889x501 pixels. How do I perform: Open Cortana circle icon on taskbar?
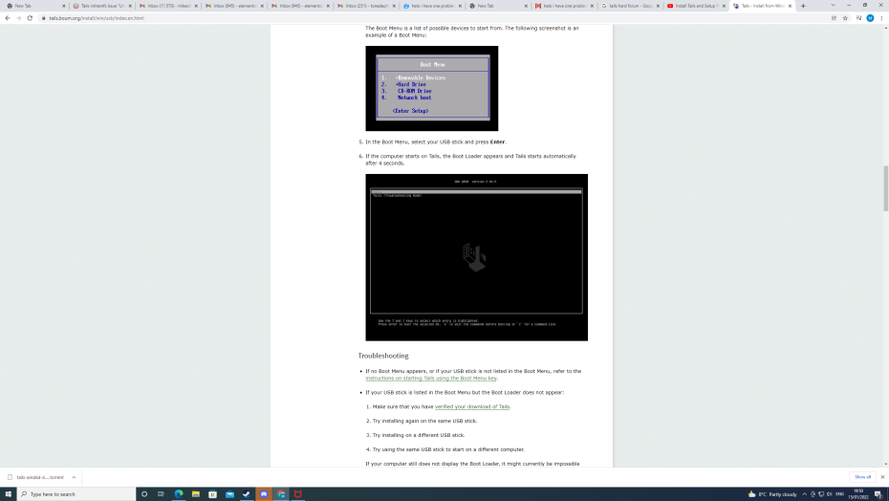pyautogui.click(x=144, y=494)
